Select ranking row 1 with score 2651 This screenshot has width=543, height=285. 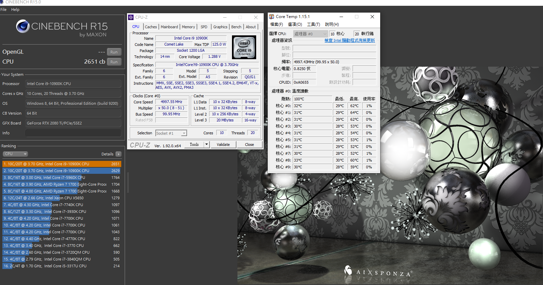[62, 164]
